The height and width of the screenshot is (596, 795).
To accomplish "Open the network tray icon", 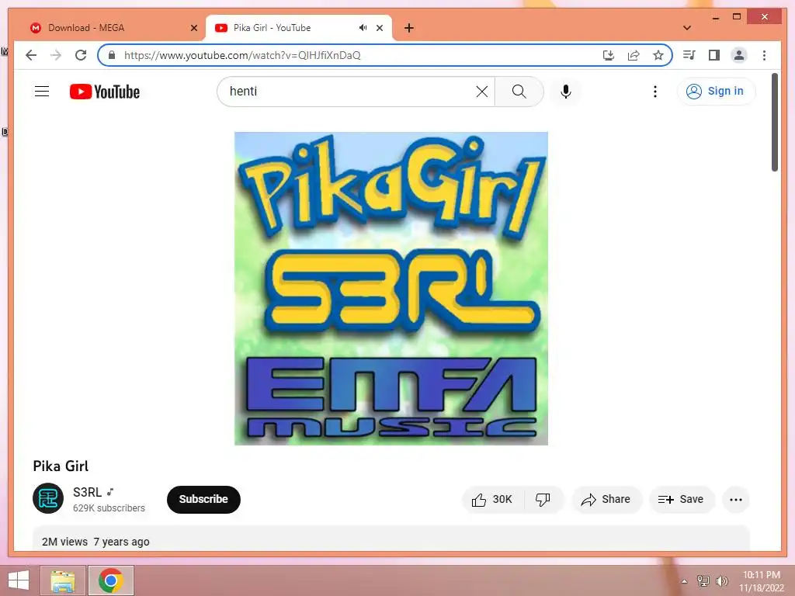I will click(x=703, y=581).
